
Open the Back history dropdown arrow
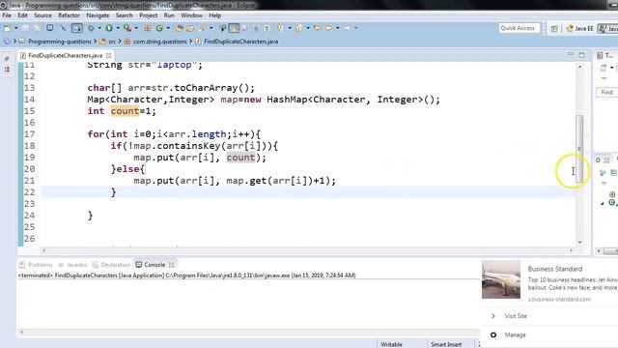(338, 28)
